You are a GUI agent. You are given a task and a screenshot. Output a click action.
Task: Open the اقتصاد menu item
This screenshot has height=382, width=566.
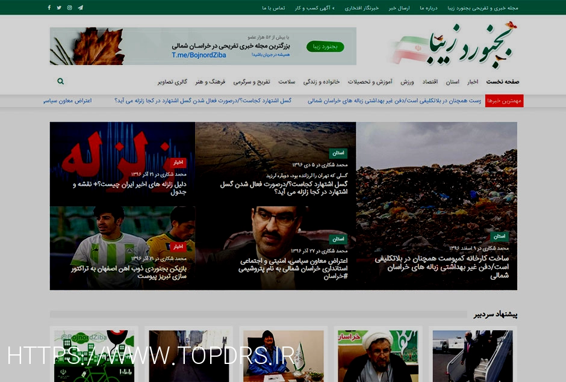[x=430, y=82]
